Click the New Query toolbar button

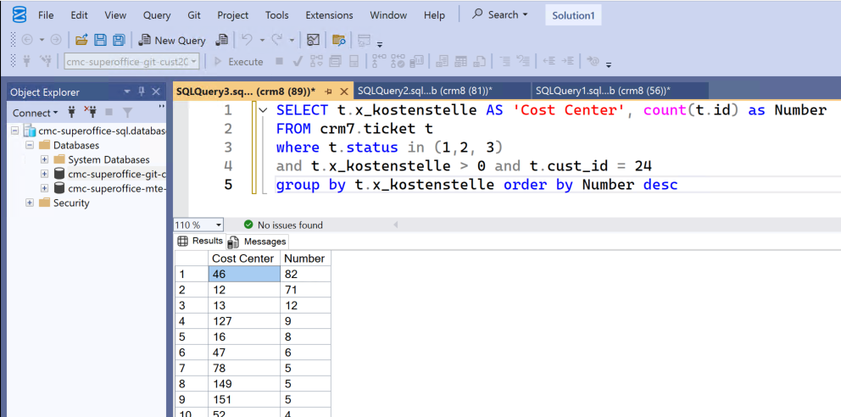coord(171,40)
